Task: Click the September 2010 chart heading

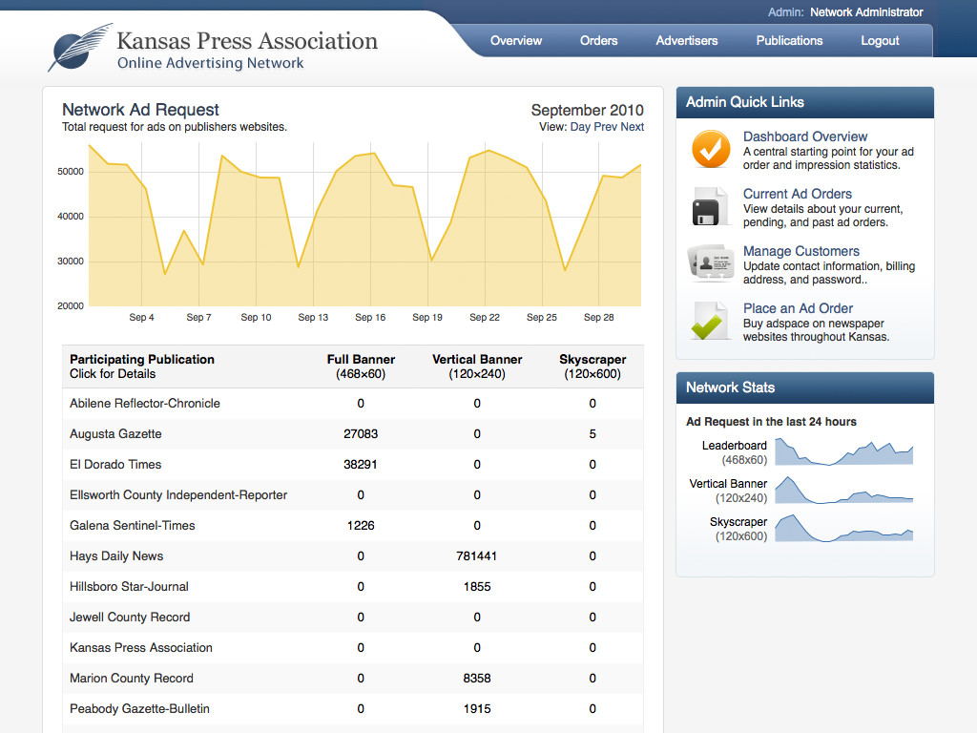Action: tap(587, 111)
